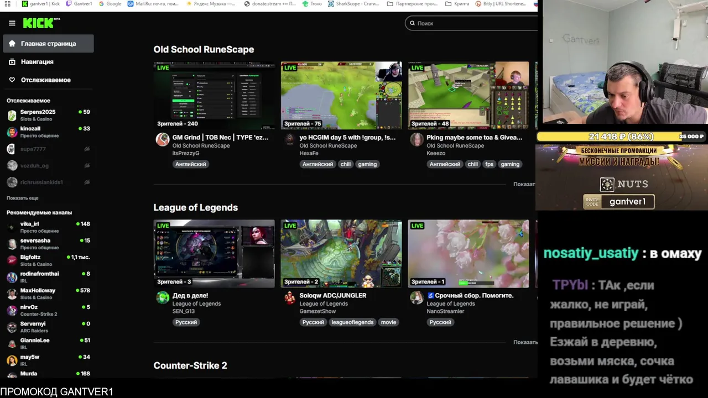Open the Bitly URL Shortener bookmark
The image size is (708, 398).
[x=501, y=4]
